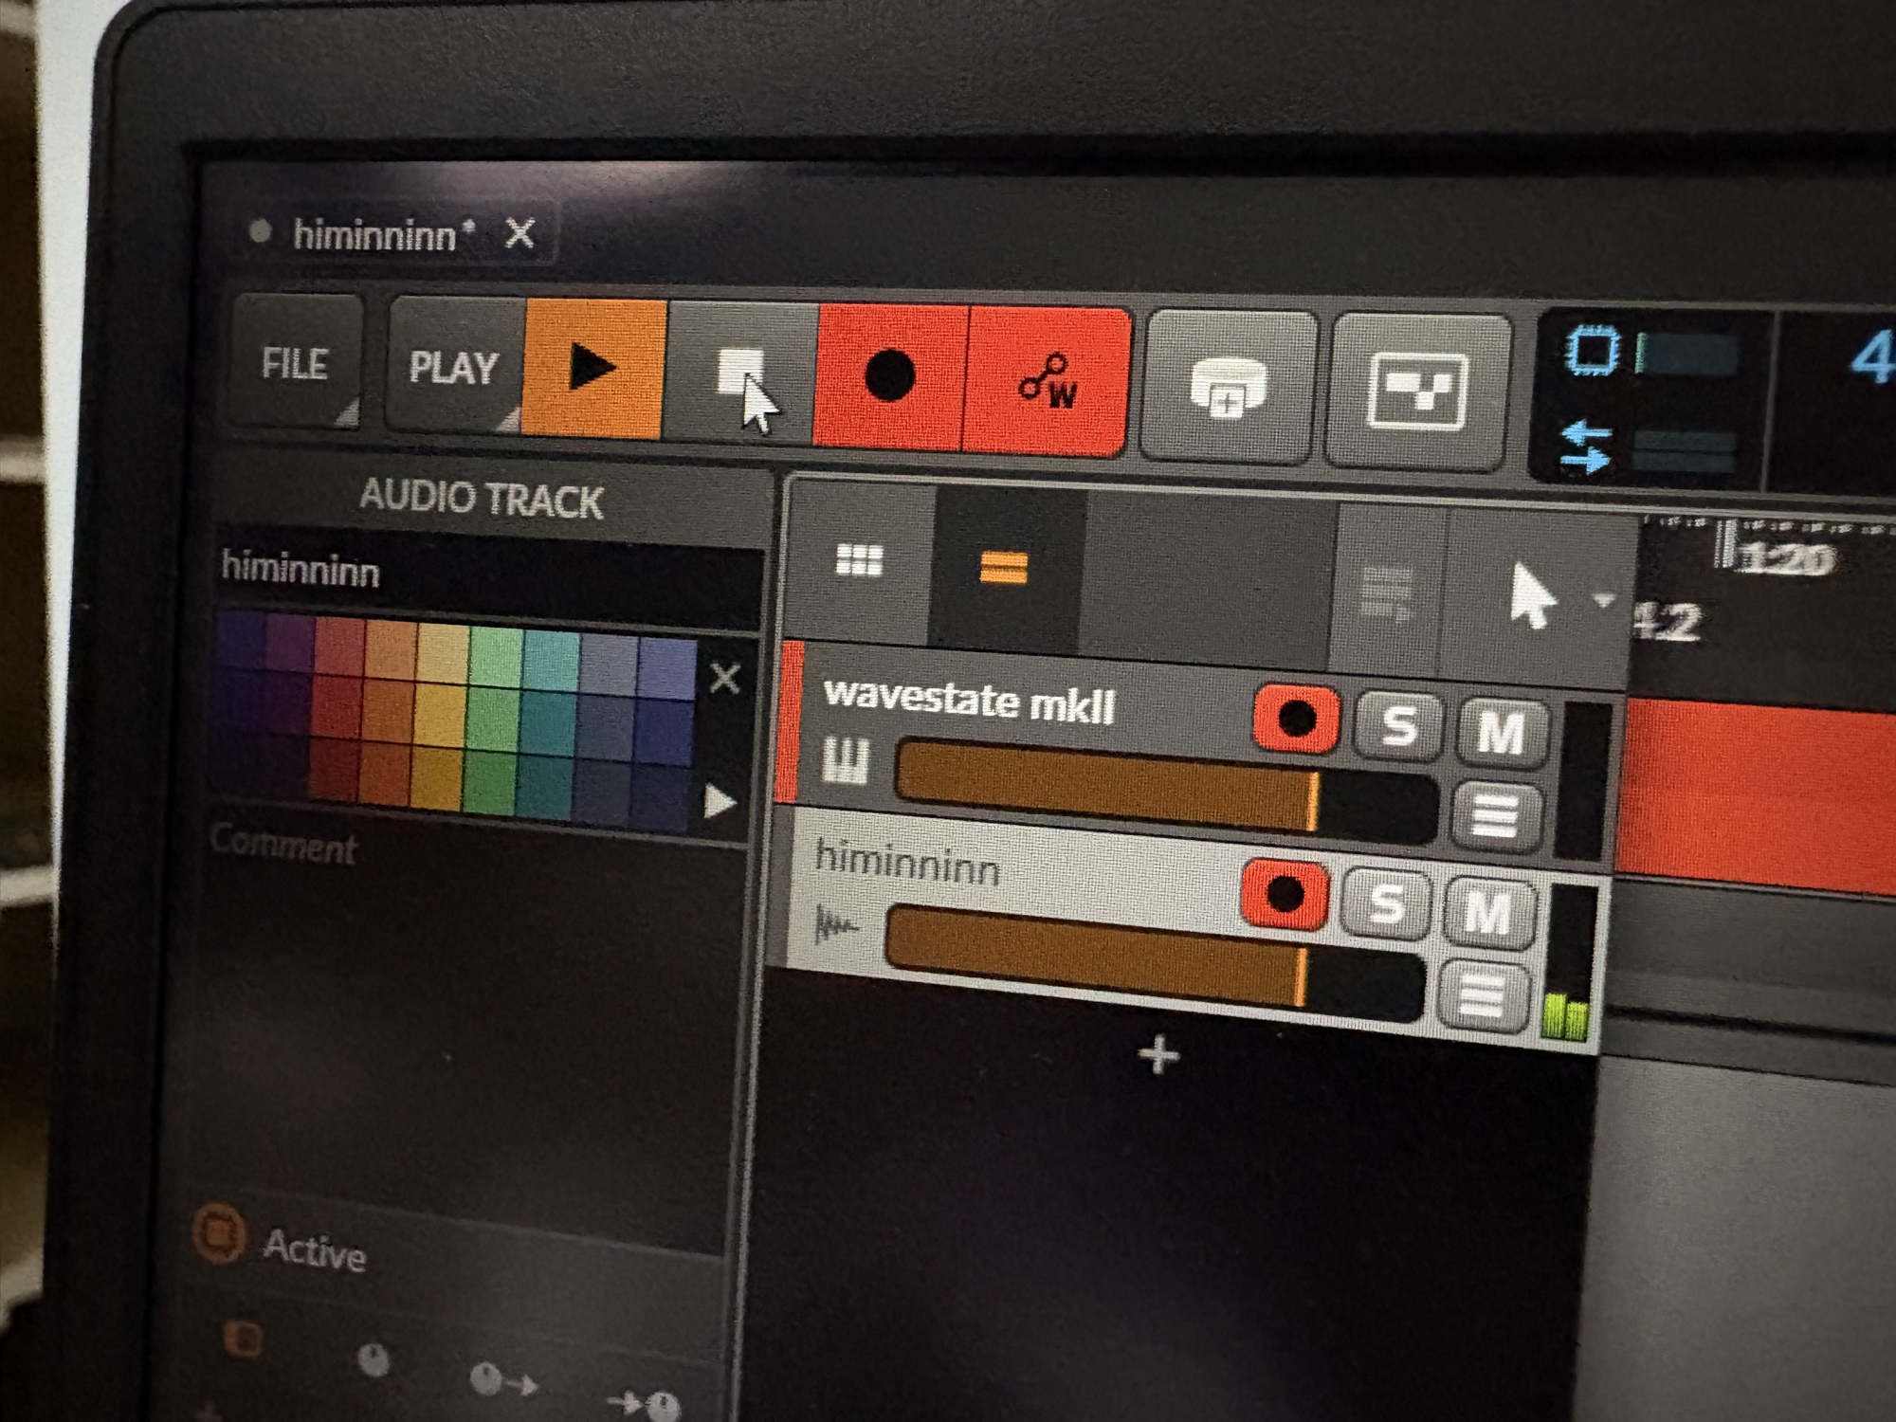Click the CPU meter chip icon
This screenshot has width=1896, height=1422.
1593,351
